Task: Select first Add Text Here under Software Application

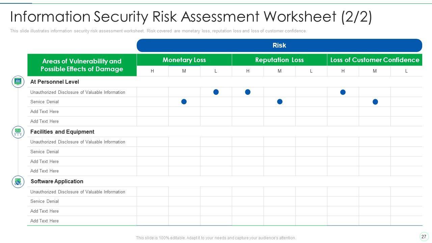Action: [45, 211]
